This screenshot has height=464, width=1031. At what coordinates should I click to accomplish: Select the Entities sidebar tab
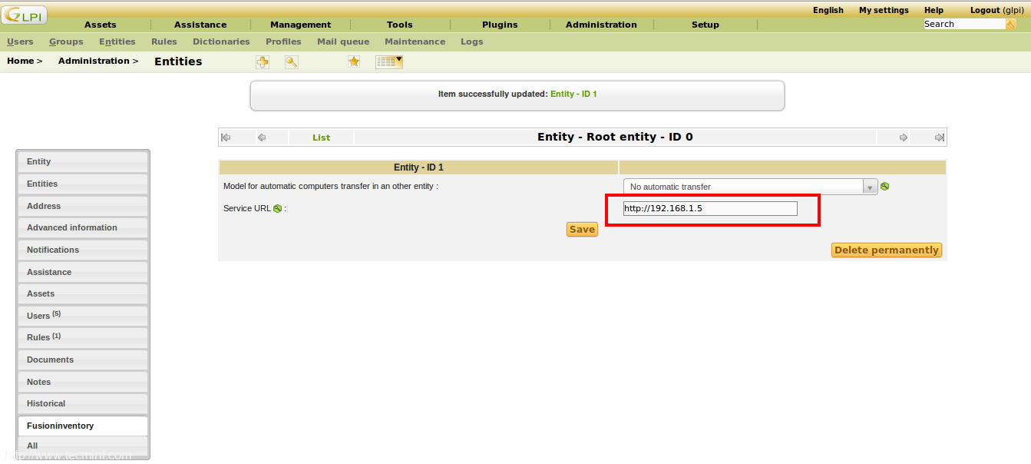83,184
